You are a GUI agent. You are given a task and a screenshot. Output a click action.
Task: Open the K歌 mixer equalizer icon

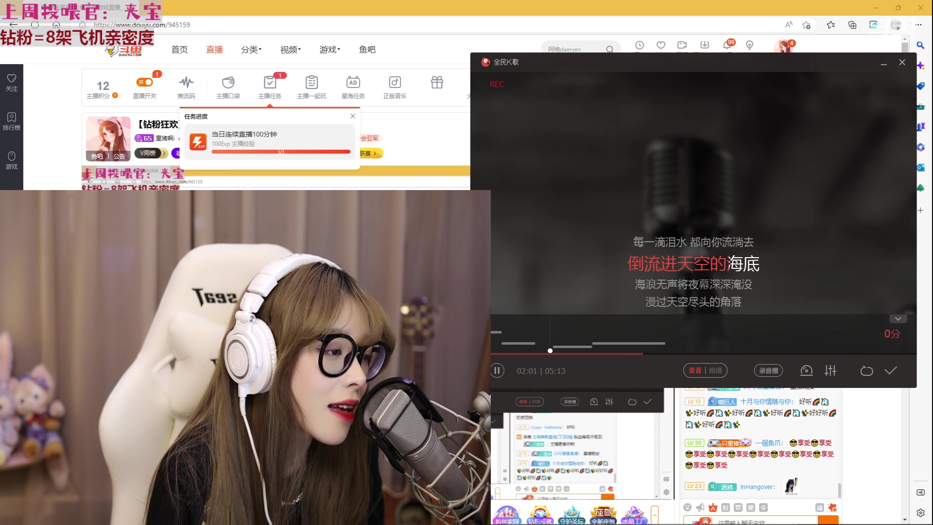(x=830, y=371)
